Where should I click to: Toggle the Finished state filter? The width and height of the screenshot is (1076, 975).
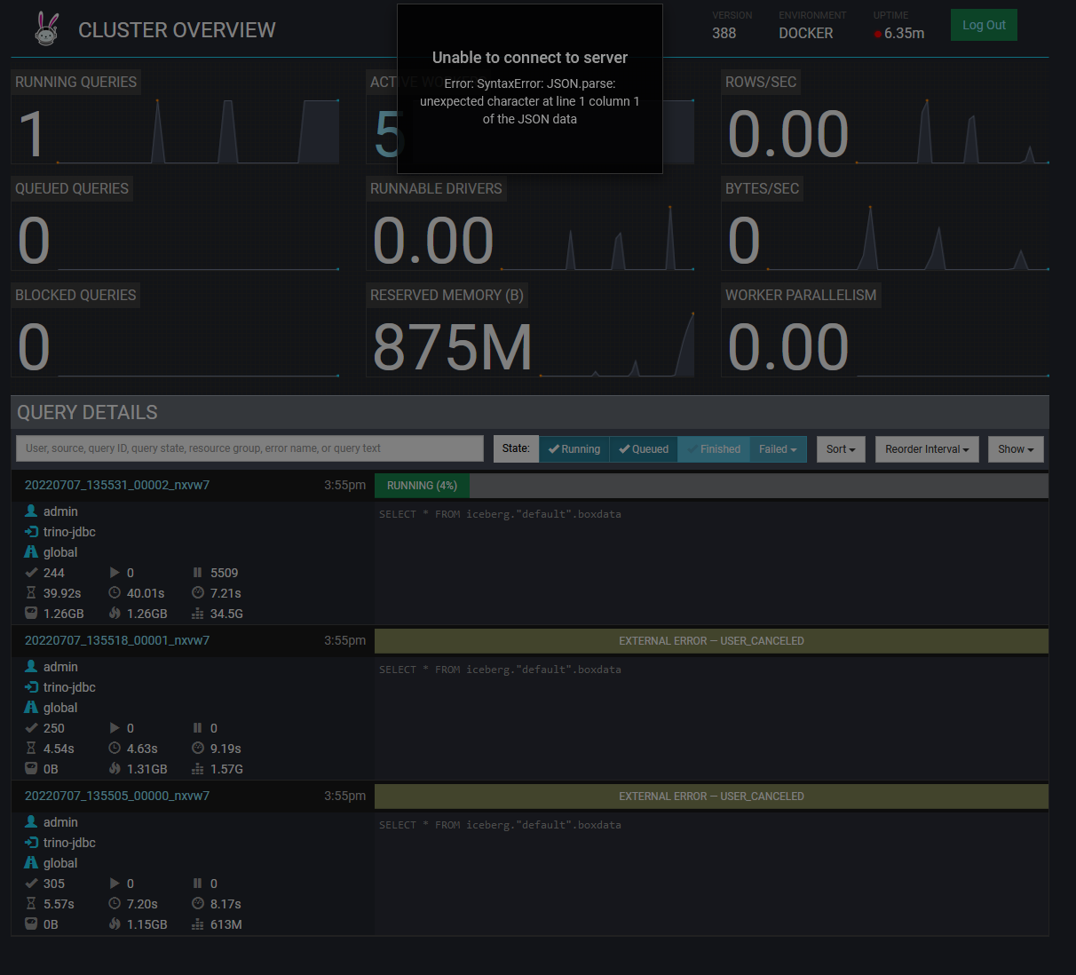tap(714, 448)
